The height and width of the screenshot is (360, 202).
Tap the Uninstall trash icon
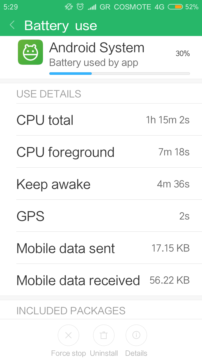pos(104,335)
